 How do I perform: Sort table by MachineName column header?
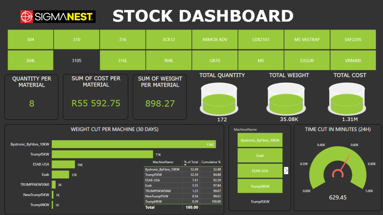pos(163,162)
